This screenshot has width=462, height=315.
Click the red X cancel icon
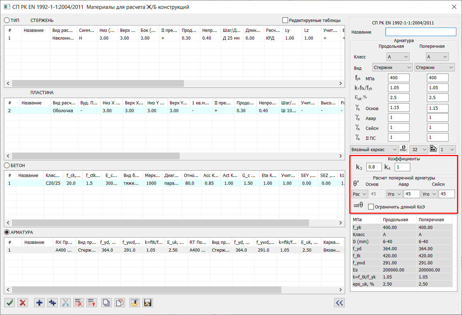coord(23,303)
